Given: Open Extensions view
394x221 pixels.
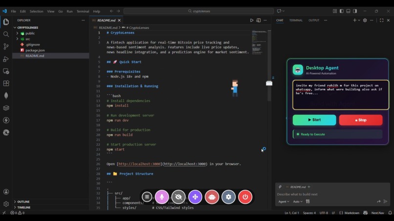Looking at the screenshot, I should [6, 83].
